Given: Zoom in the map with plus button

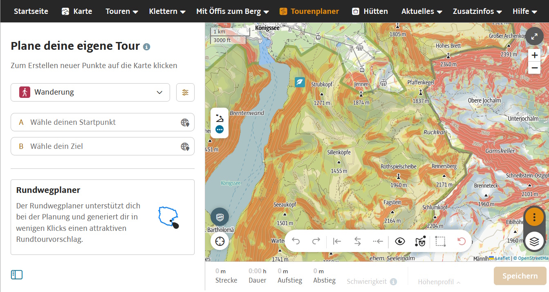Looking at the screenshot, I should pos(534,55).
